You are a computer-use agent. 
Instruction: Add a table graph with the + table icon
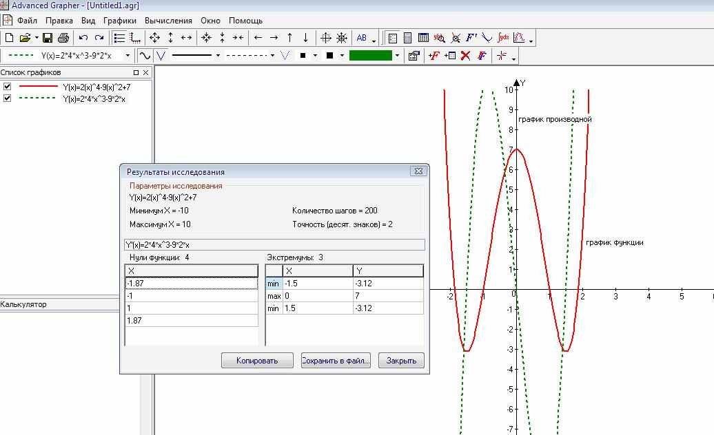(449, 56)
